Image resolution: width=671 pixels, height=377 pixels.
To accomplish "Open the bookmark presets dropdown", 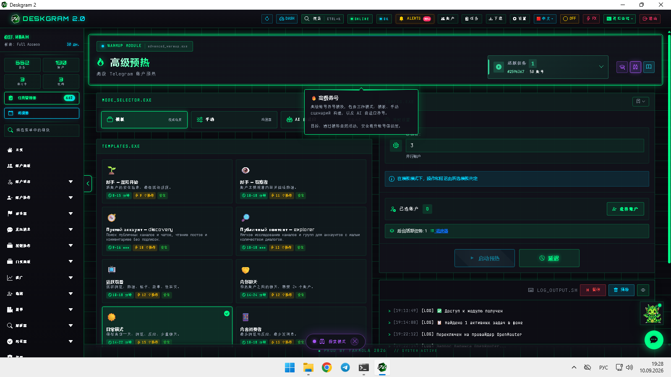I will (x=640, y=101).
